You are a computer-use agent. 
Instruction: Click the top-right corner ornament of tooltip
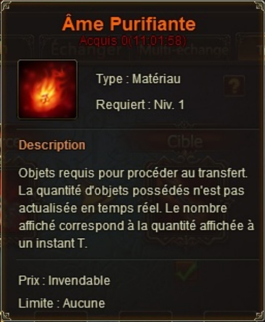(260, 6)
